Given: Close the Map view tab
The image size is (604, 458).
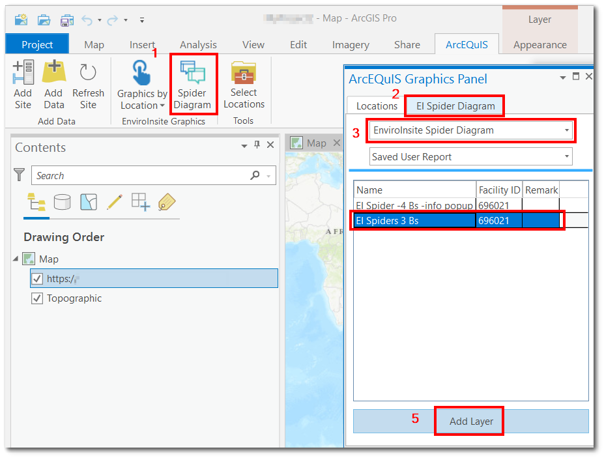Looking at the screenshot, I should tap(337, 143).
